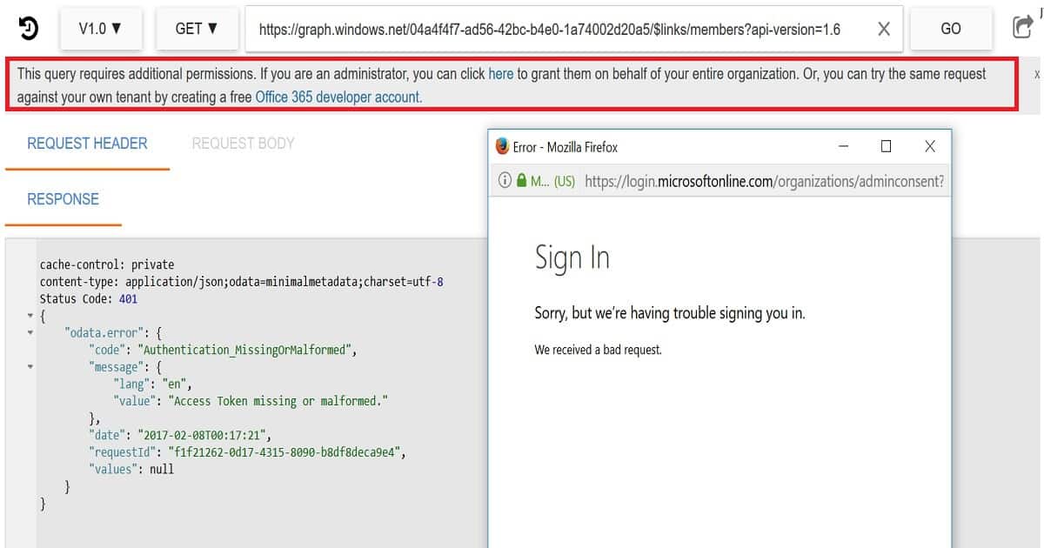Collapse the odata.error JSON node
This screenshot has height=548, width=1044.
[x=31, y=332]
